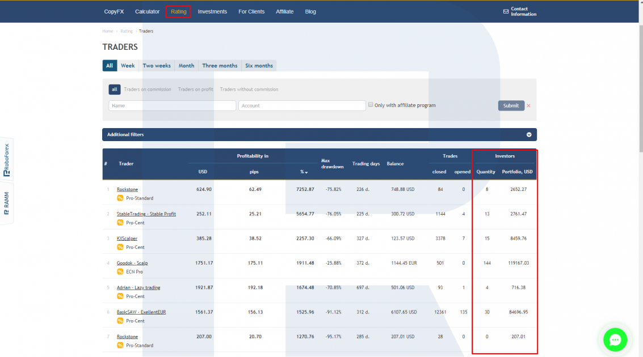Select the 'all' commission filter
The image size is (643, 357).
click(x=115, y=90)
